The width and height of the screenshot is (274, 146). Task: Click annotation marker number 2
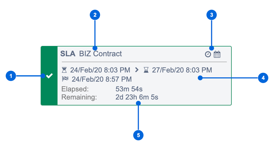click(x=95, y=15)
